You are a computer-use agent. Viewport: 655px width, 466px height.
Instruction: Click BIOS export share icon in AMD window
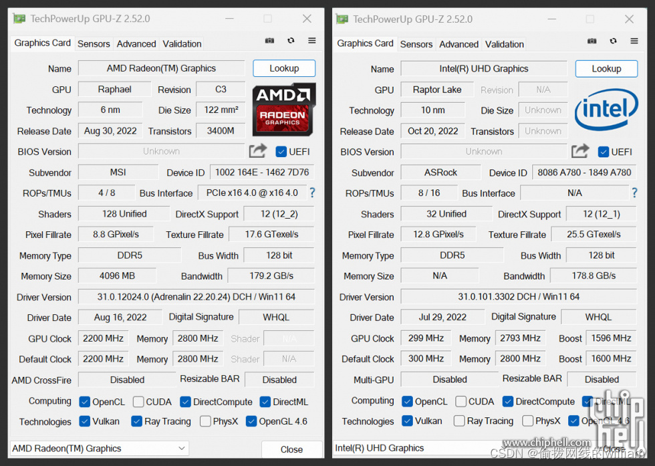click(258, 151)
